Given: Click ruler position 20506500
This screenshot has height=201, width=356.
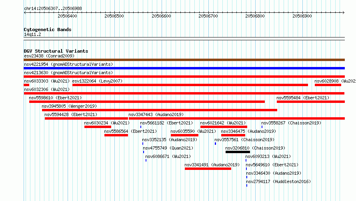Looking at the screenshot, I should [x=114, y=16].
